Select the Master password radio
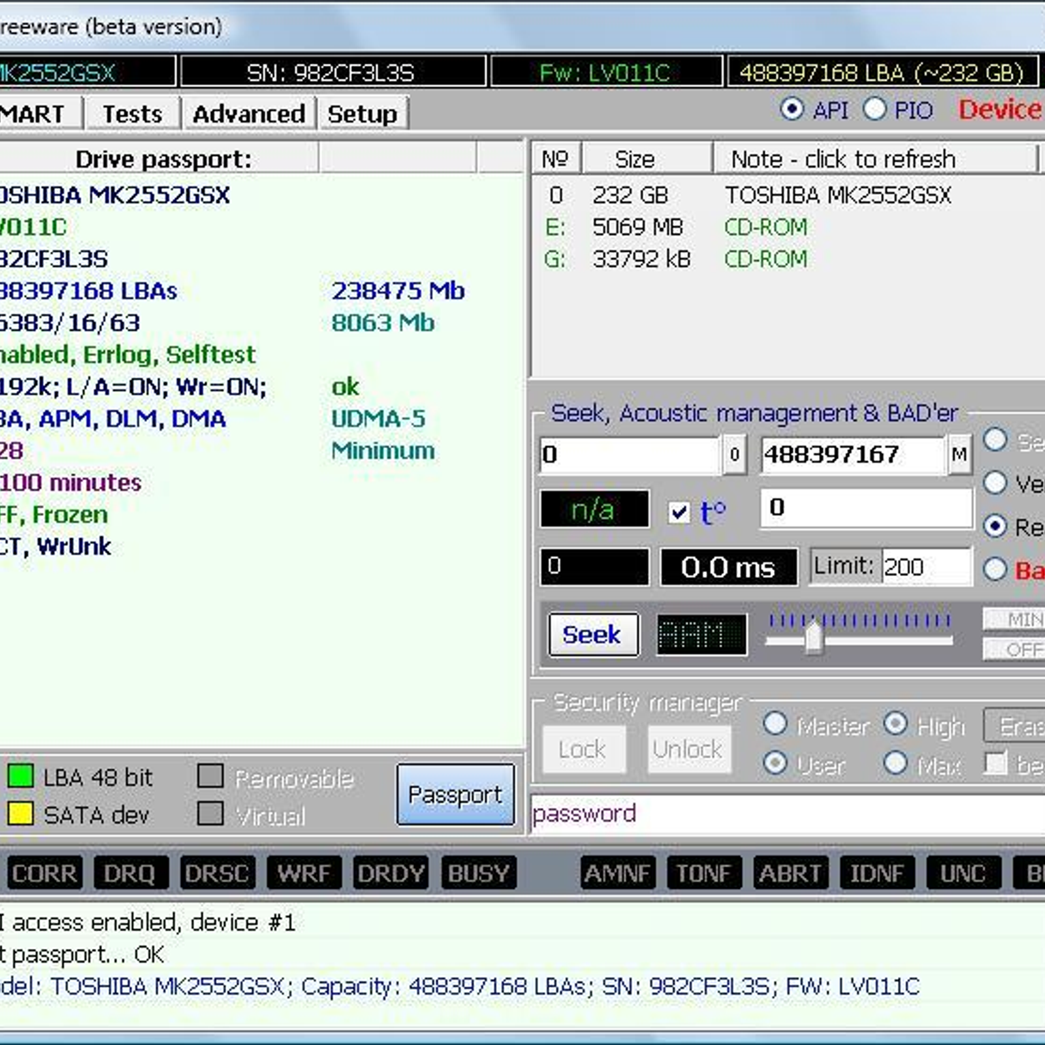The width and height of the screenshot is (1045, 1045). click(775, 723)
